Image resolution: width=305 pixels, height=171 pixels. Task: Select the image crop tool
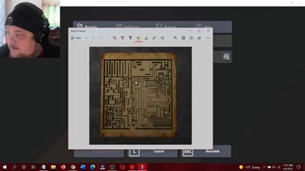pos(162,38)
